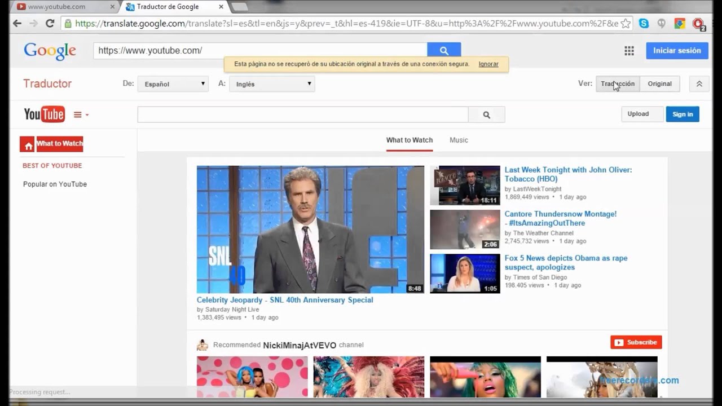Click the YouTube Sign in button
Image resolution: width=722 pixels, height=406 pixels.
[683, 114]
